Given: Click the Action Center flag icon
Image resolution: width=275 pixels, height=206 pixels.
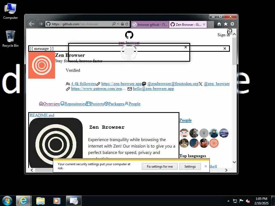Looking at the screenshot, I should [241, 201].
